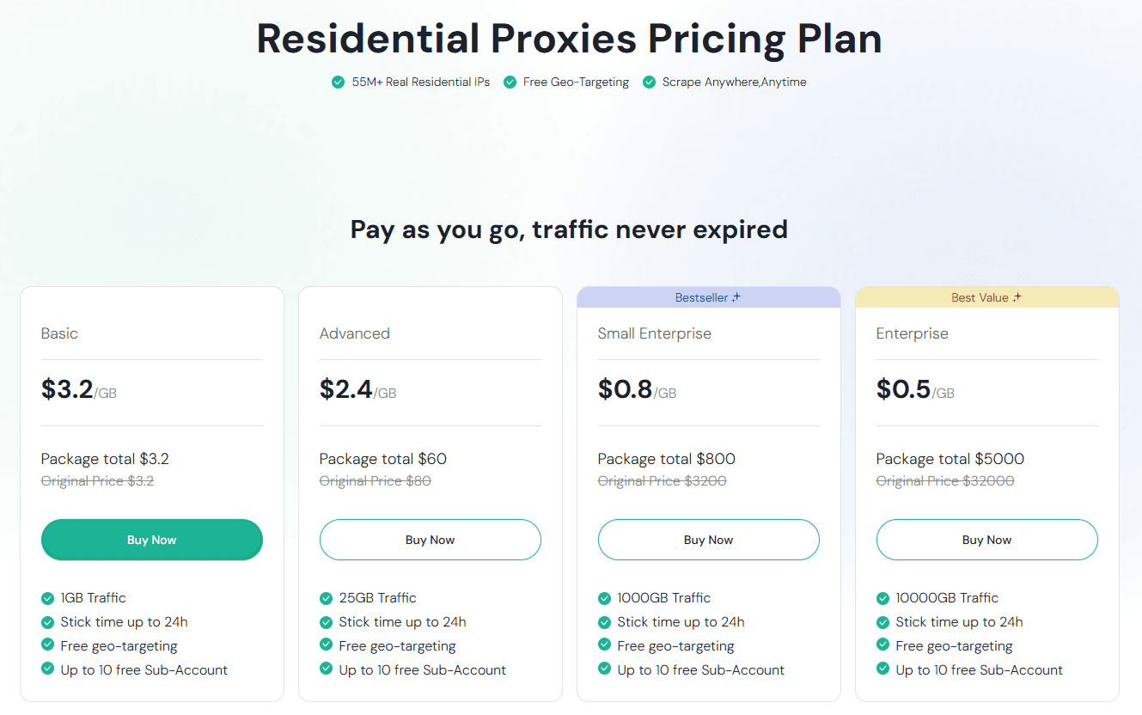This screenshot has width=1142, height=715.
Task: Click Enterprise plan's Up to 10 Sub-Account checkmark
Action: (882, 669)
